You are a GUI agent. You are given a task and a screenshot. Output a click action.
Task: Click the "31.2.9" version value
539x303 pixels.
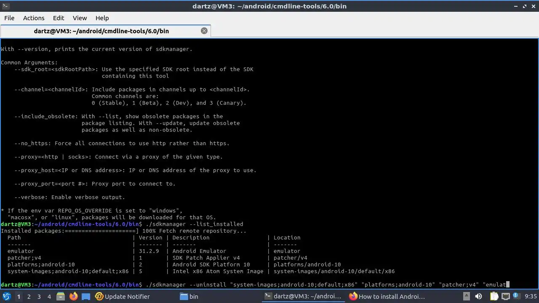[x=149, y=251]
